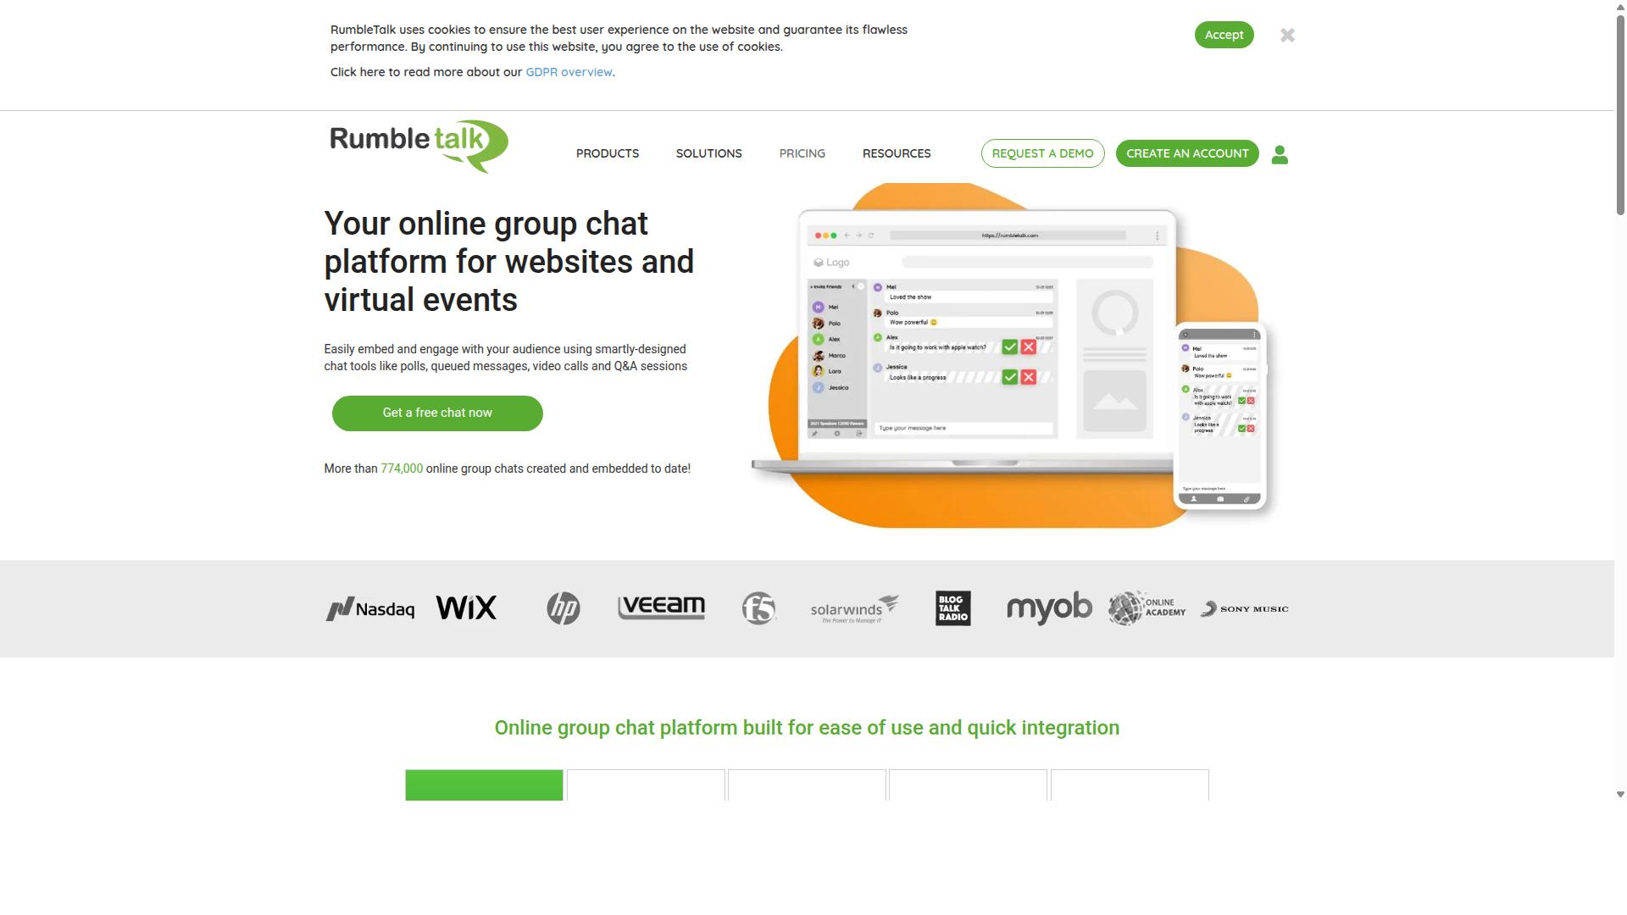Click the Nasdaq logo
1627x915 pixels.
(x=370, y=609)
